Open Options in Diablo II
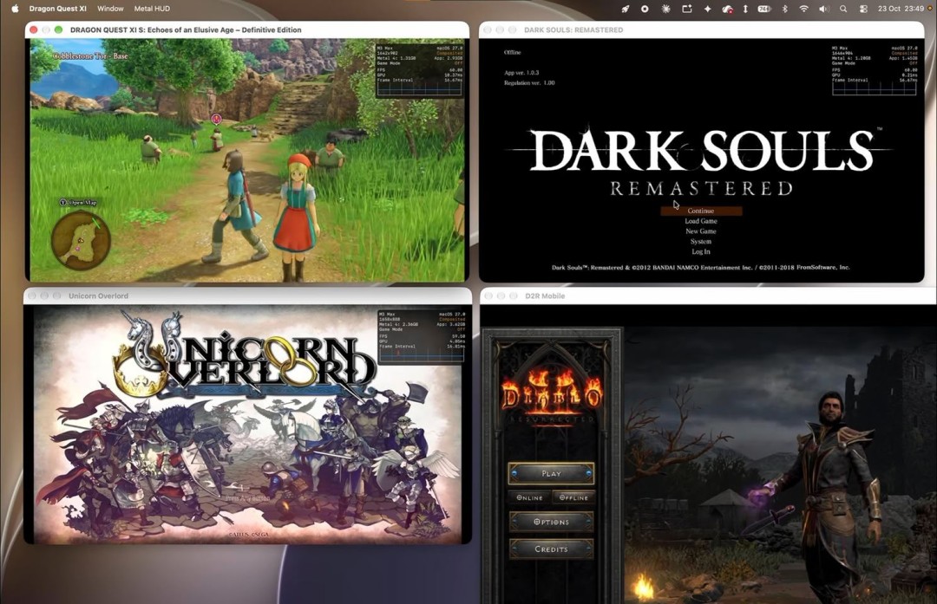The image size is (937, 604). click(551, 522)
